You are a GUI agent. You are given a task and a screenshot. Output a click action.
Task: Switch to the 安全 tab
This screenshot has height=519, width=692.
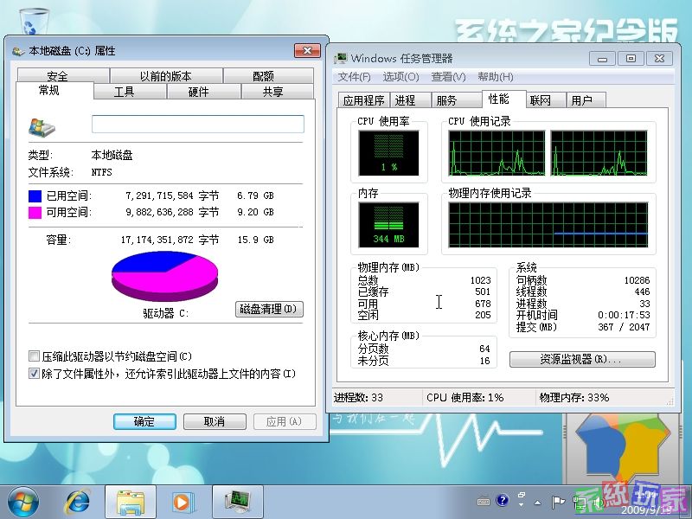(63, 75)
